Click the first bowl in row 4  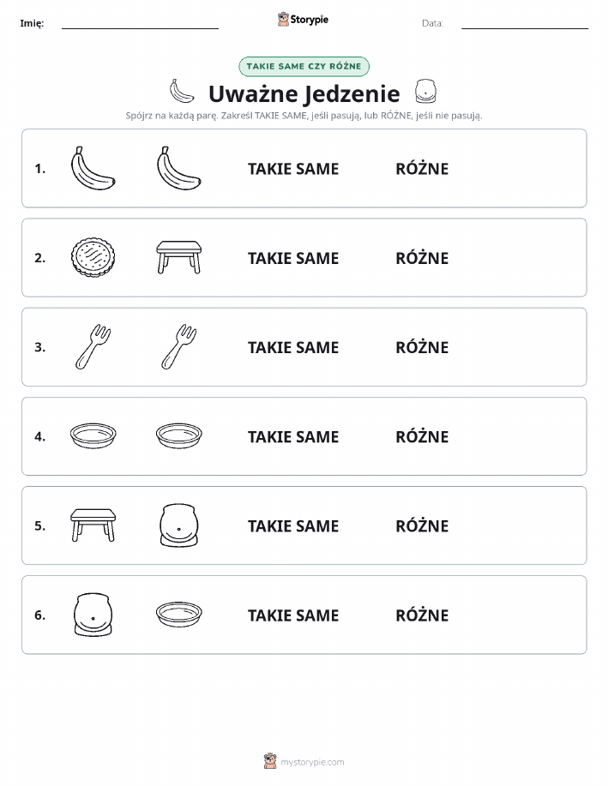[93, 435]
